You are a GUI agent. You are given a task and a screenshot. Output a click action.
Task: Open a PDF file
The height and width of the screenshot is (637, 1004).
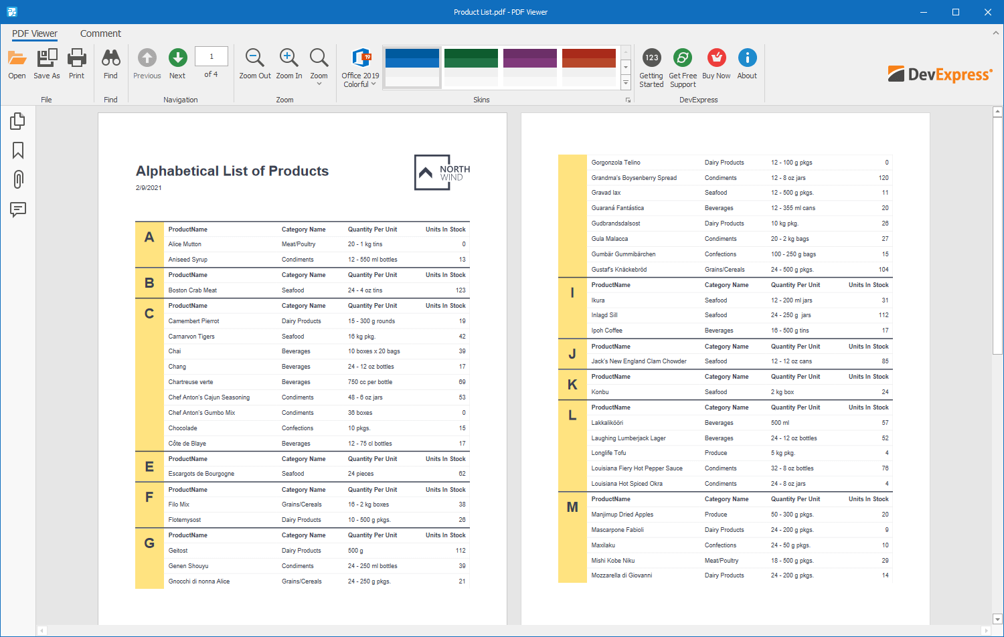point(16,64)
